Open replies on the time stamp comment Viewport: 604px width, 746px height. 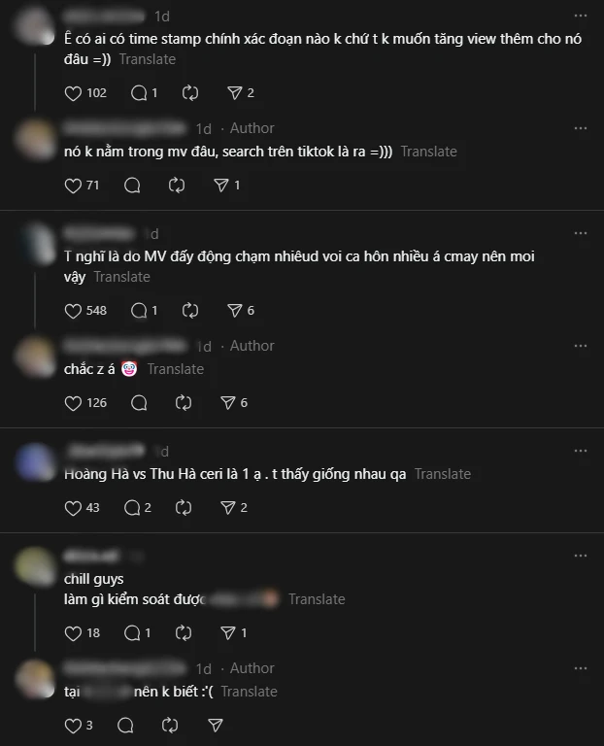point(139,93)
